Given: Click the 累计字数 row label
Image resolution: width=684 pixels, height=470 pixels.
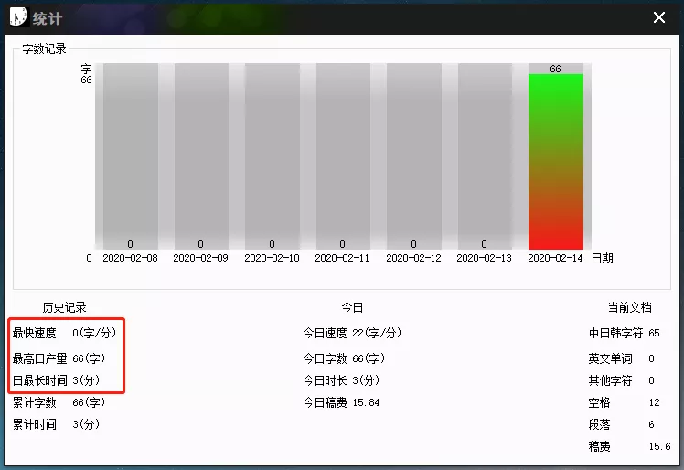Looking at the screenshot, I should pyautogui.click(x=35, y=402).
